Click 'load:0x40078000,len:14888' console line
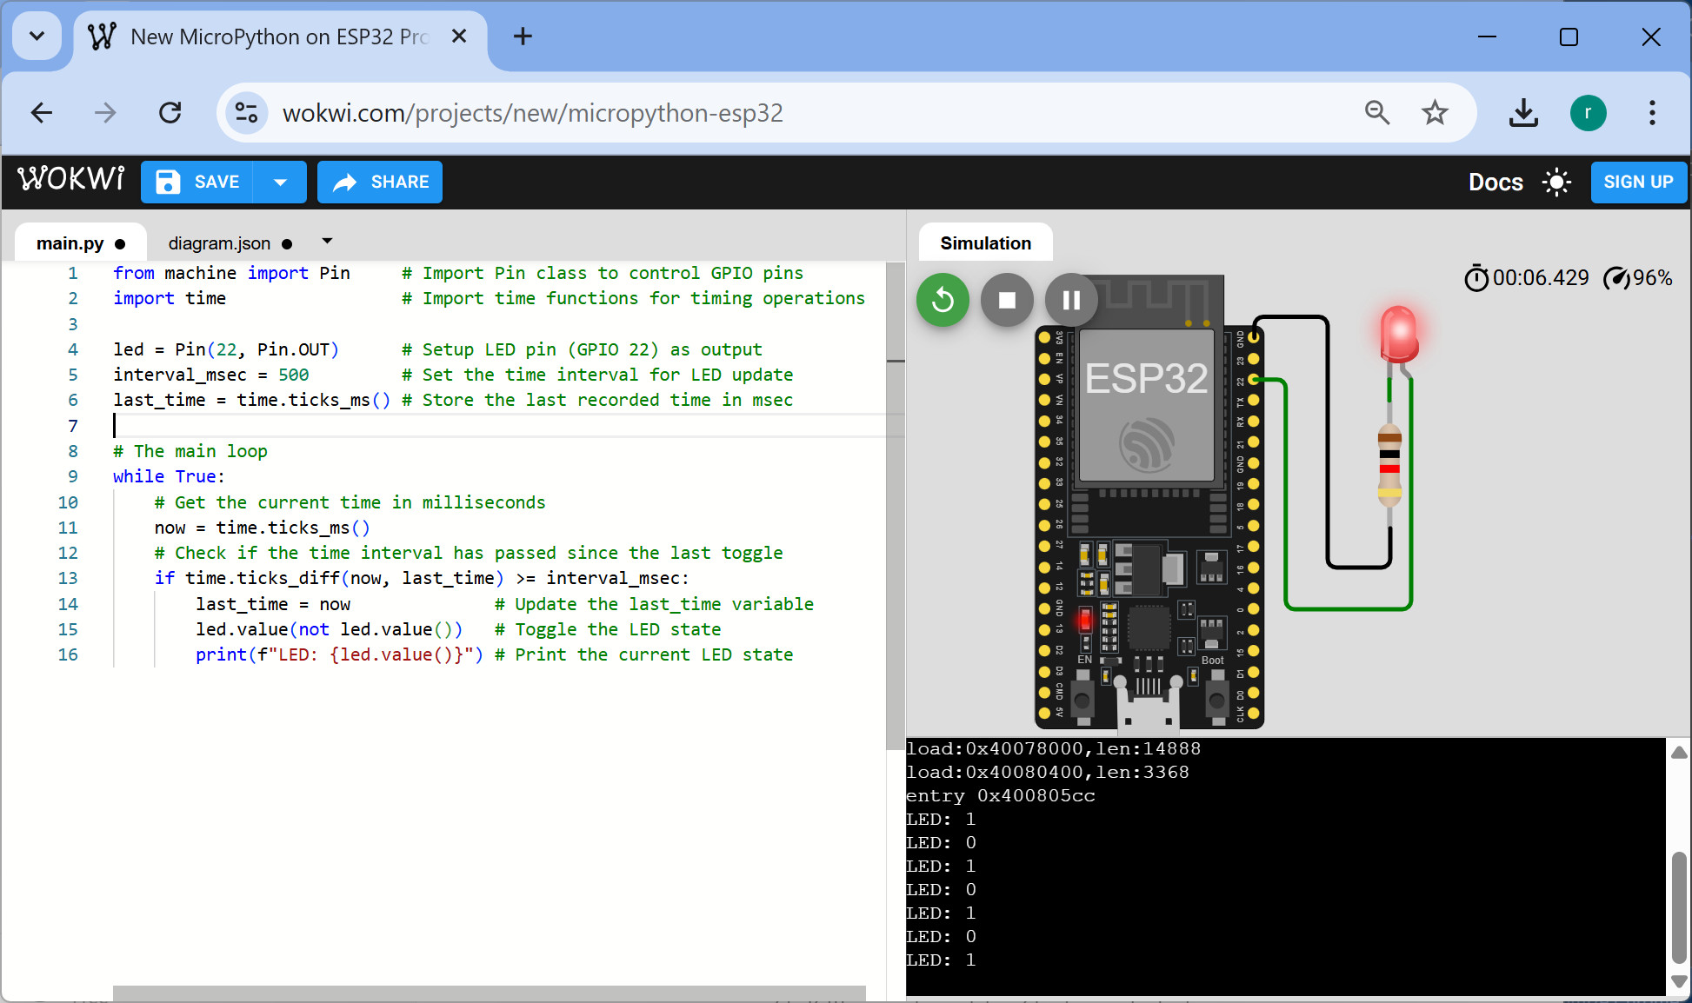Screen dimensions: 1692x1003 (1053, 748)
